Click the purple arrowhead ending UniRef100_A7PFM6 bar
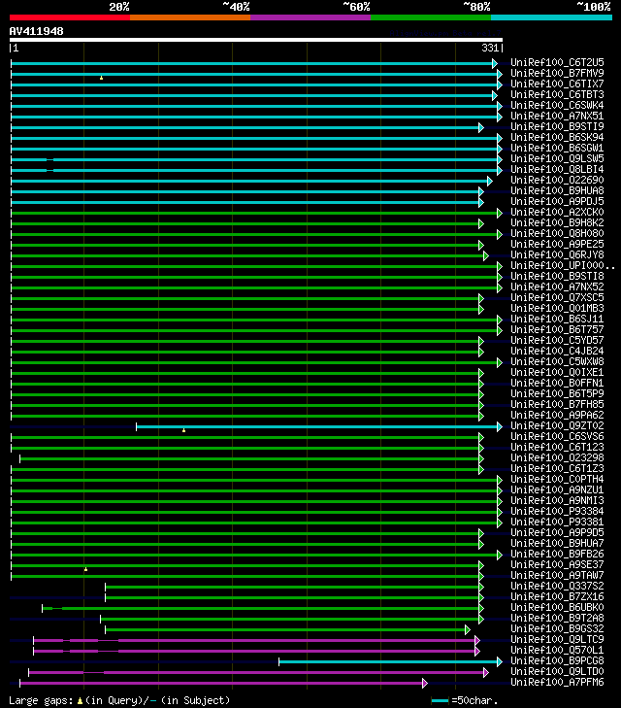621x708 pixels. (425, 683)
